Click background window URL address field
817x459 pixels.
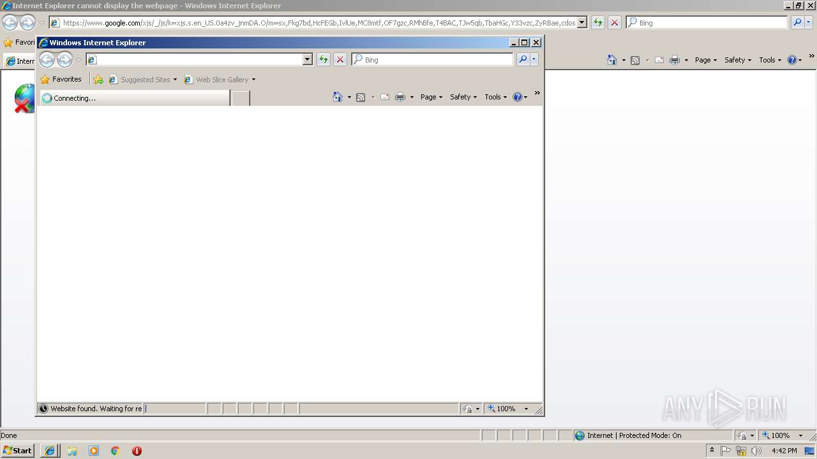[x=319, y=23]
